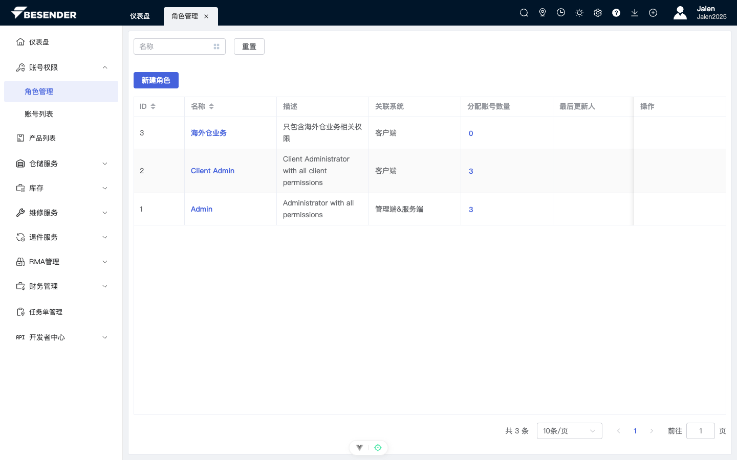Focus the 名称 search input field
Image resolution: width=737 pixels, height=460 pixels.
(180, 47)
